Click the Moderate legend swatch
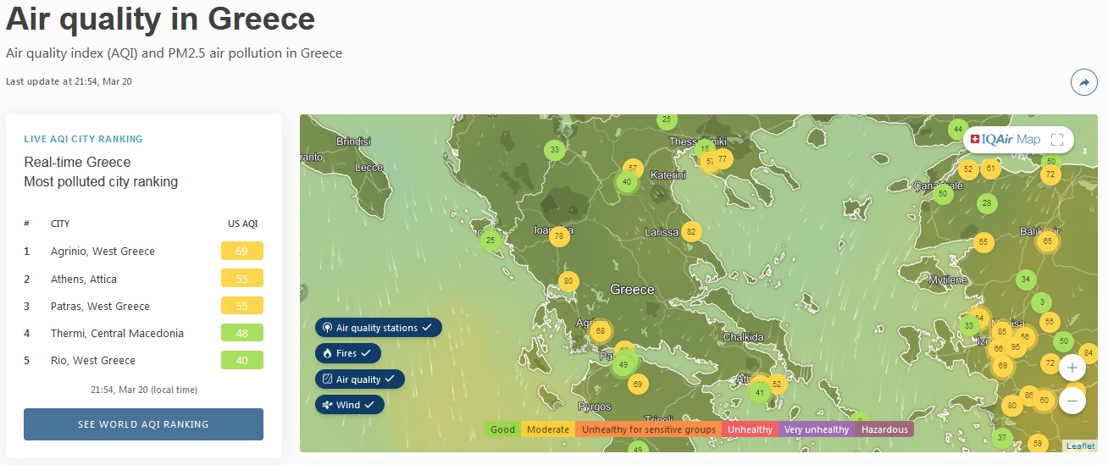The image size is (1108, 465). (548, 429)
